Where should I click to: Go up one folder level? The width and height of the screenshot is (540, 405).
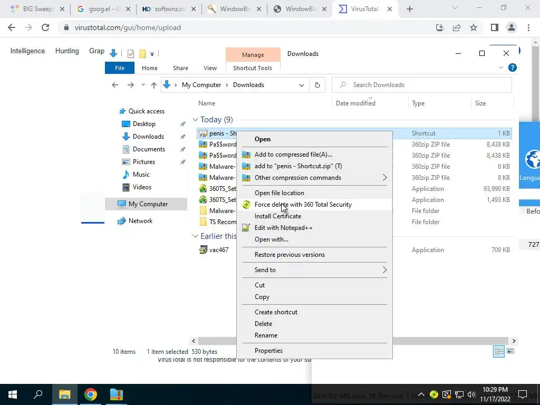(154, 85)
